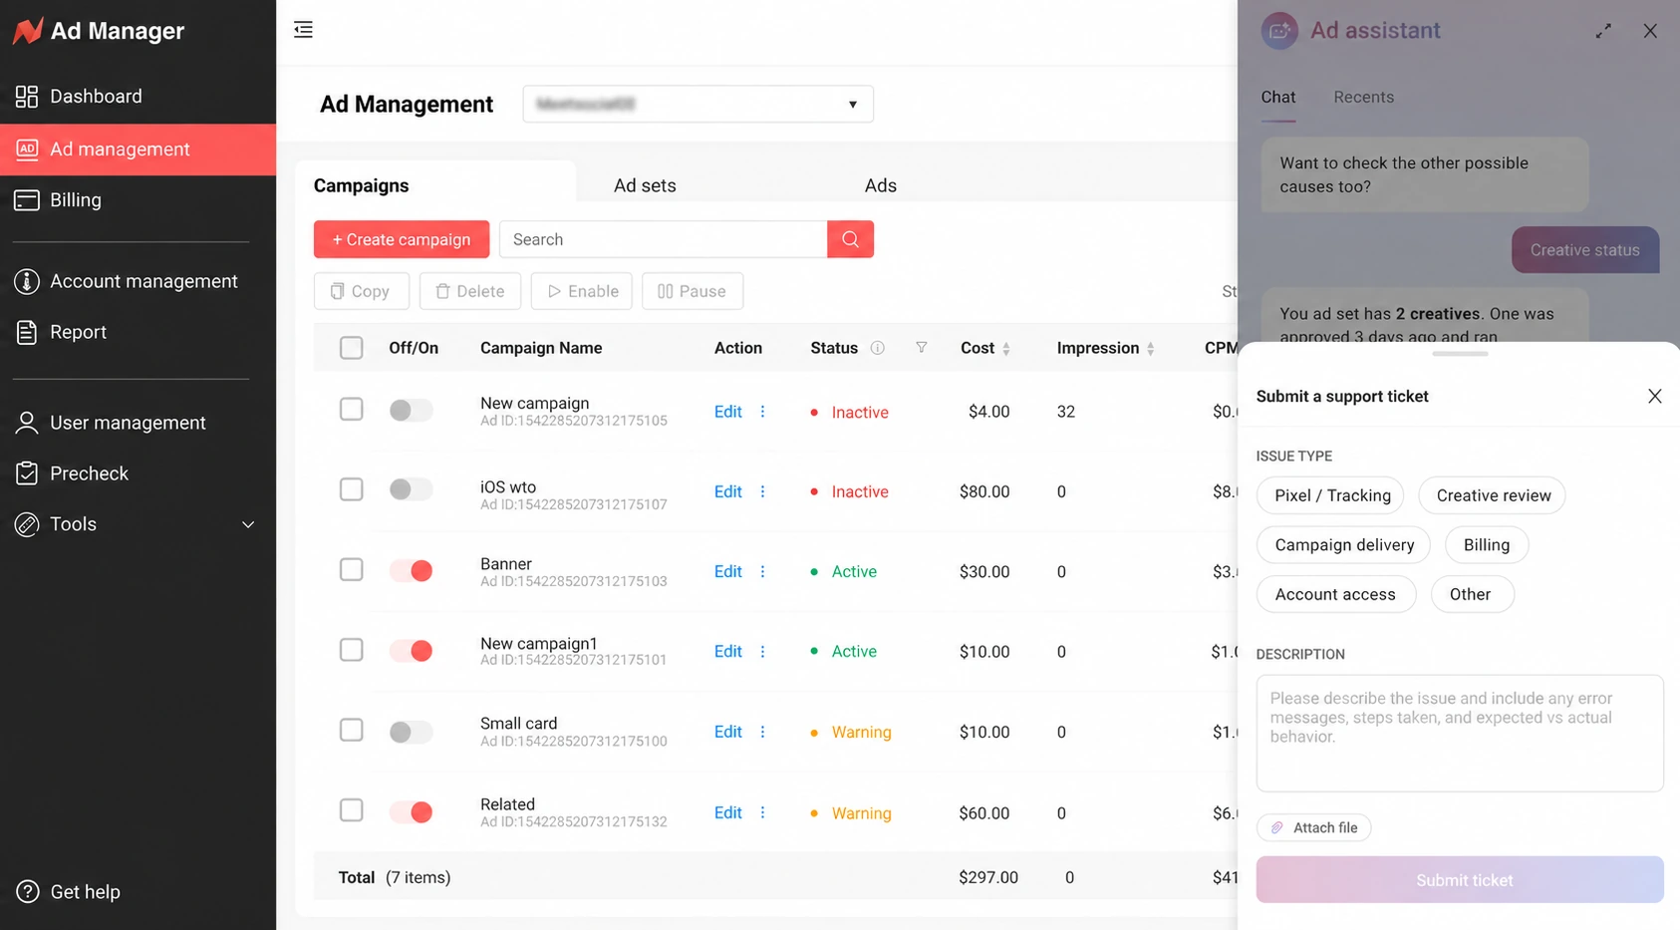The height and width of the screenshot is (930, 1680).
Task: Select Pixel / Tracking issue type
Action: coord(1331,495)
